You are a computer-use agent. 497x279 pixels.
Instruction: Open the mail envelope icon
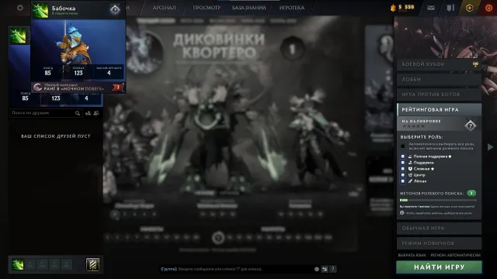tap(430, 8)
